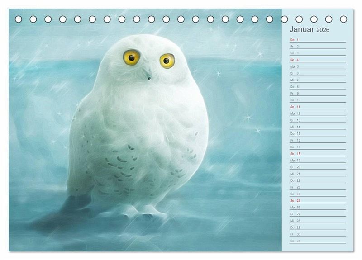362x260 pixels.
Task: Click the So 11 calendar row
Action: (x=318, y=107)
